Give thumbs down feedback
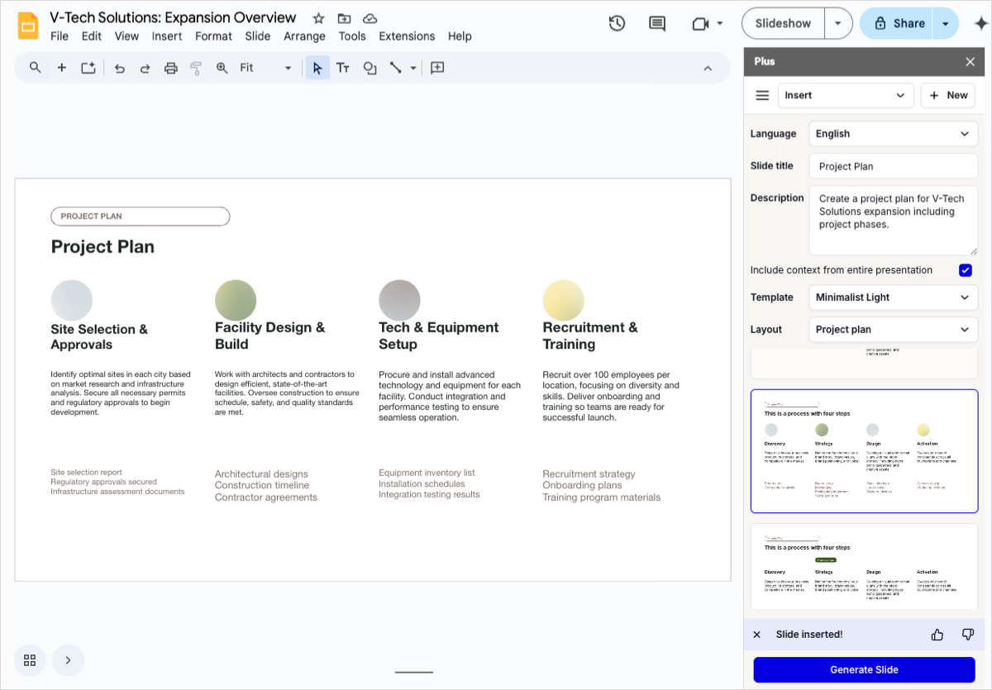This screenshot has height=690, width=992. [x=968, y=635]
